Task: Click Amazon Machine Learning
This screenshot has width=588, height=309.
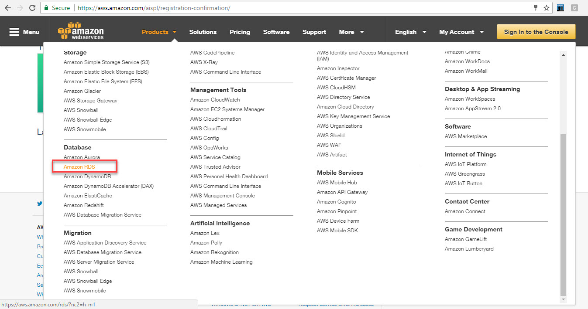Action: pyautogui.click(x=221, y=262)
